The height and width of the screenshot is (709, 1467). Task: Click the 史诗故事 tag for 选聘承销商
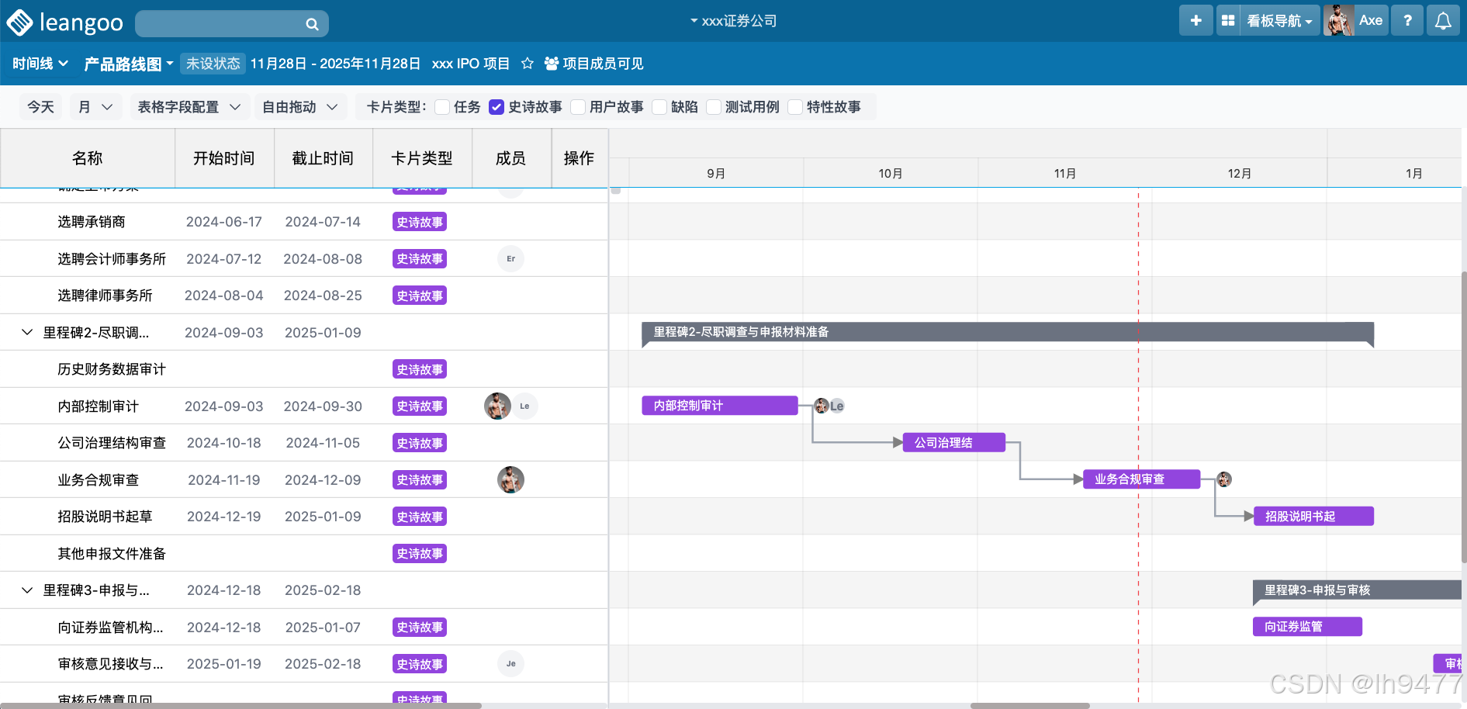click(x=420, y=222)
